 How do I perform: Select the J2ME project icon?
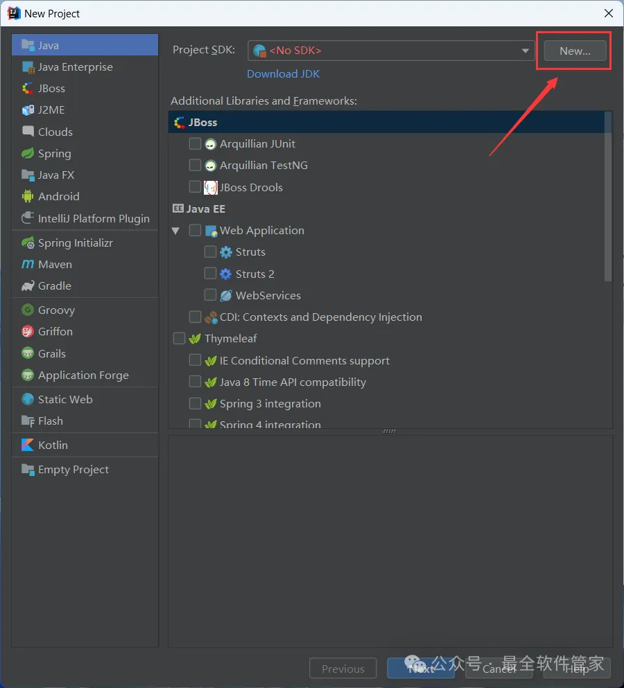coord(28,109)
